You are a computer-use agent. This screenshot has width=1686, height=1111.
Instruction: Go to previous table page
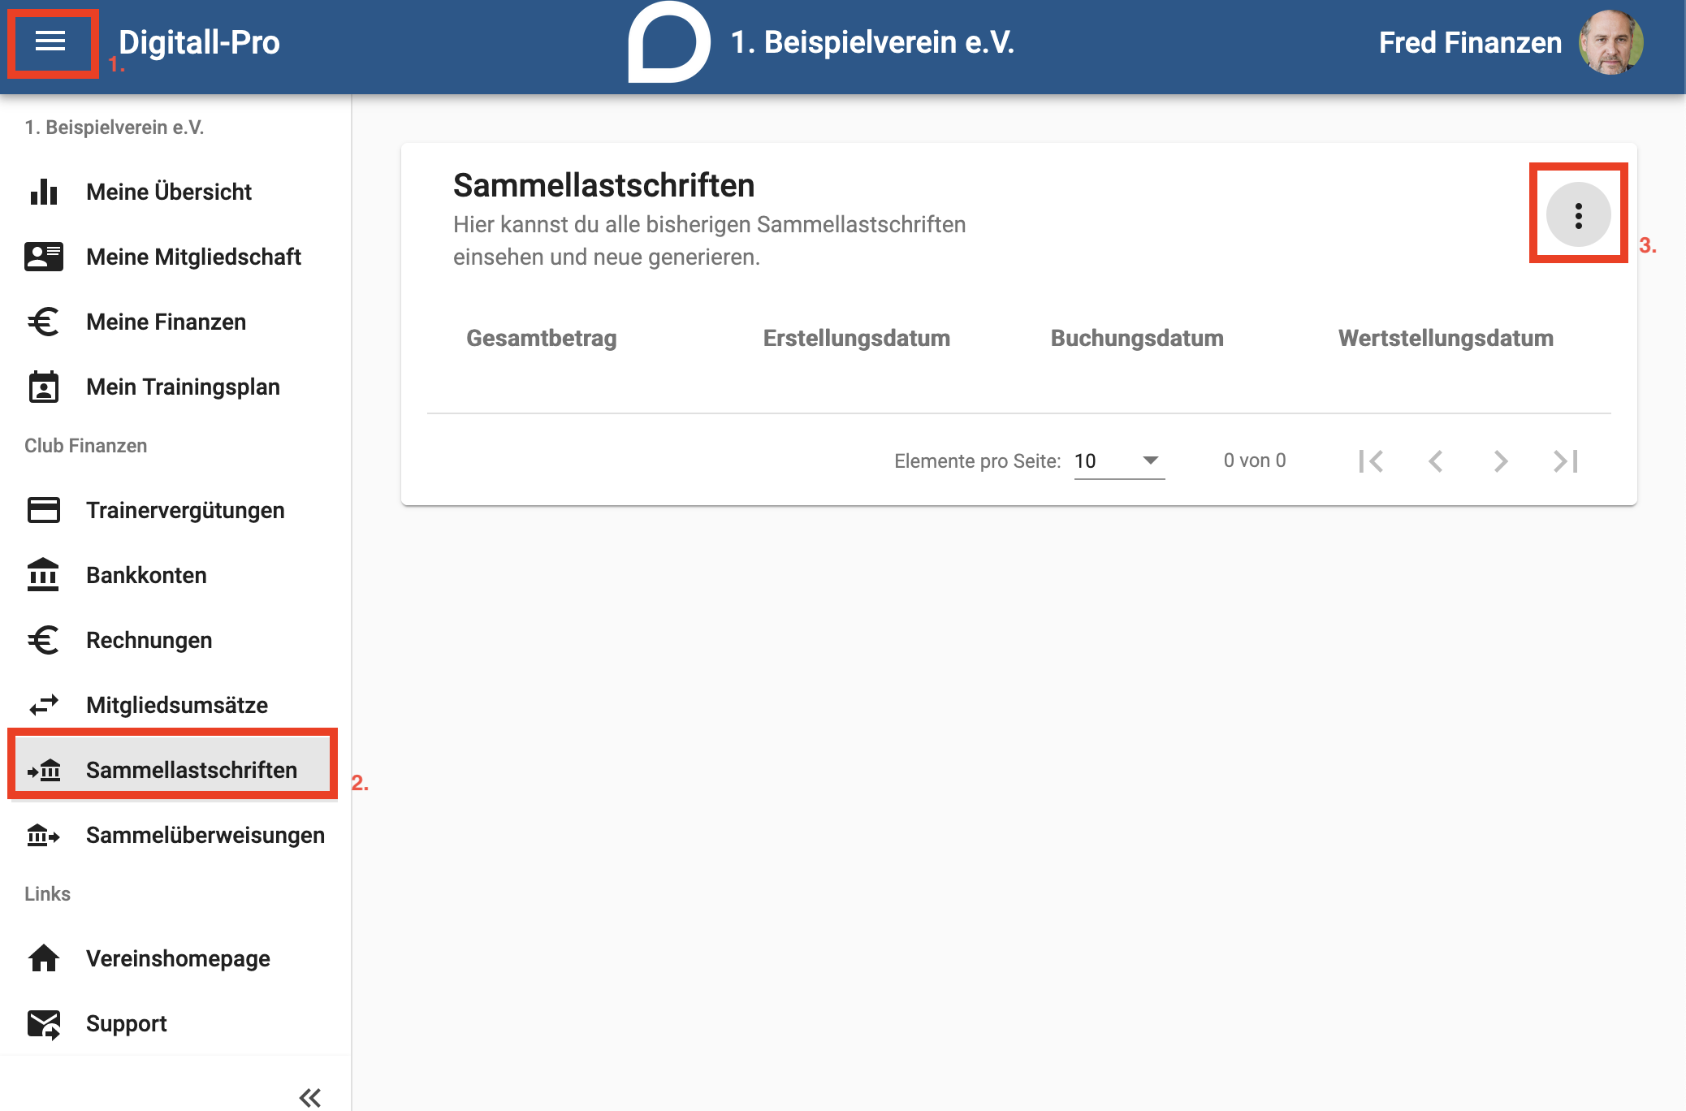pos(1436,461)
